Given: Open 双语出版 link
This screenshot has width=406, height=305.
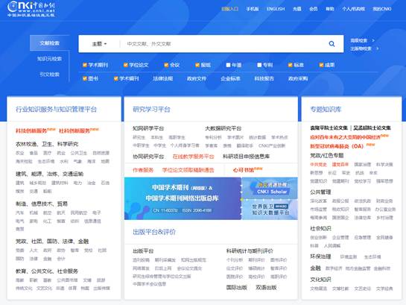Looking at the screenshot, I should pyautogui.click(x=266, y=287).
